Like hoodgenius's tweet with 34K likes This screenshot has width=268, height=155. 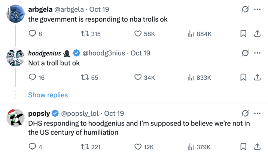click(x=138, y=77)
